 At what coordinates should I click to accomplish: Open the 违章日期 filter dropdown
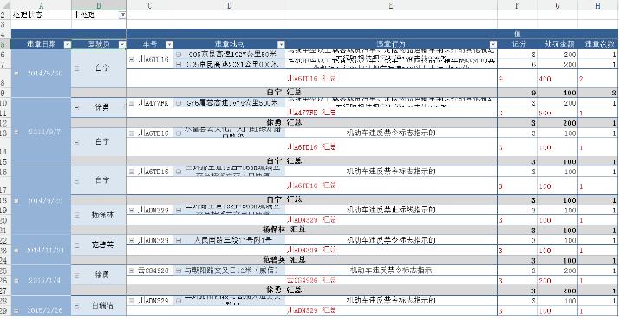click(68, 44)
